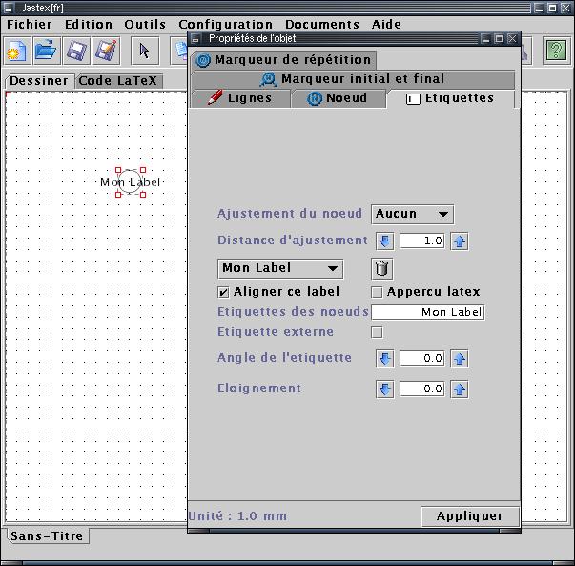Enable the Etiquette externe checkbox

tap(377, 332)
